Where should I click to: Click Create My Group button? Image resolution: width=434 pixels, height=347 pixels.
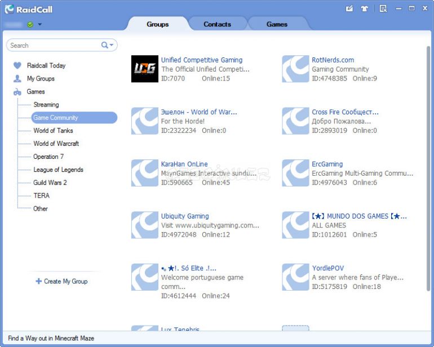[x=61, y=281]
